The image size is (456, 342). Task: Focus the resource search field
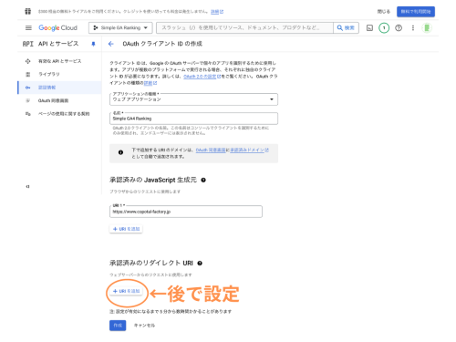(244, 27)
